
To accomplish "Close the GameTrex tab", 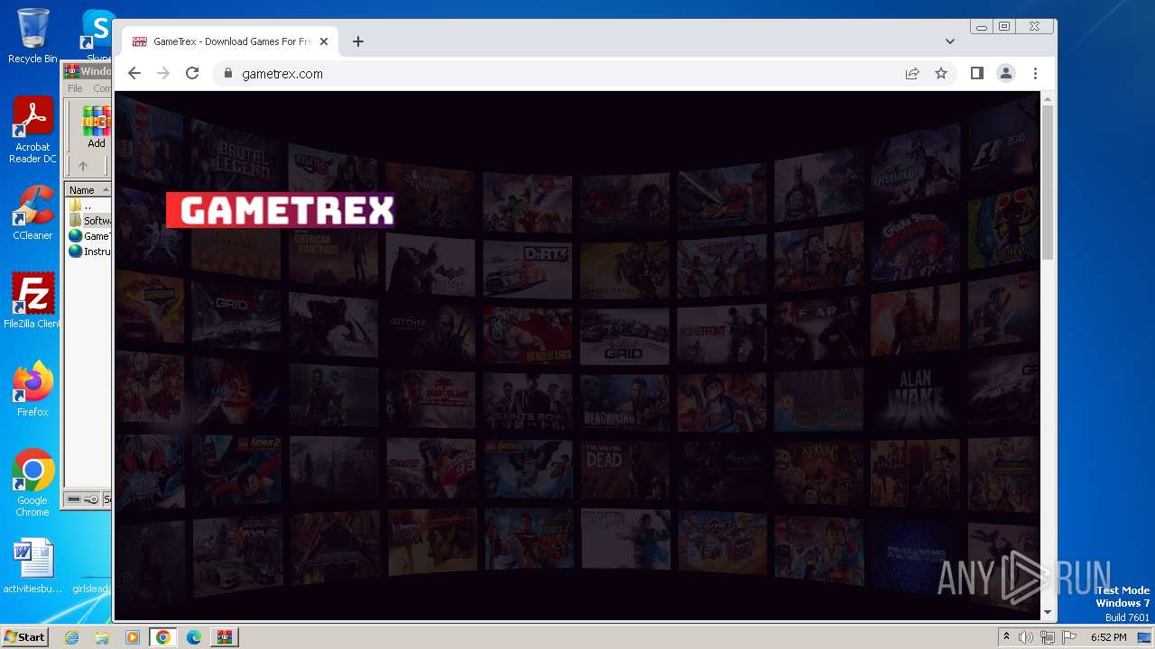I will 324,41.
